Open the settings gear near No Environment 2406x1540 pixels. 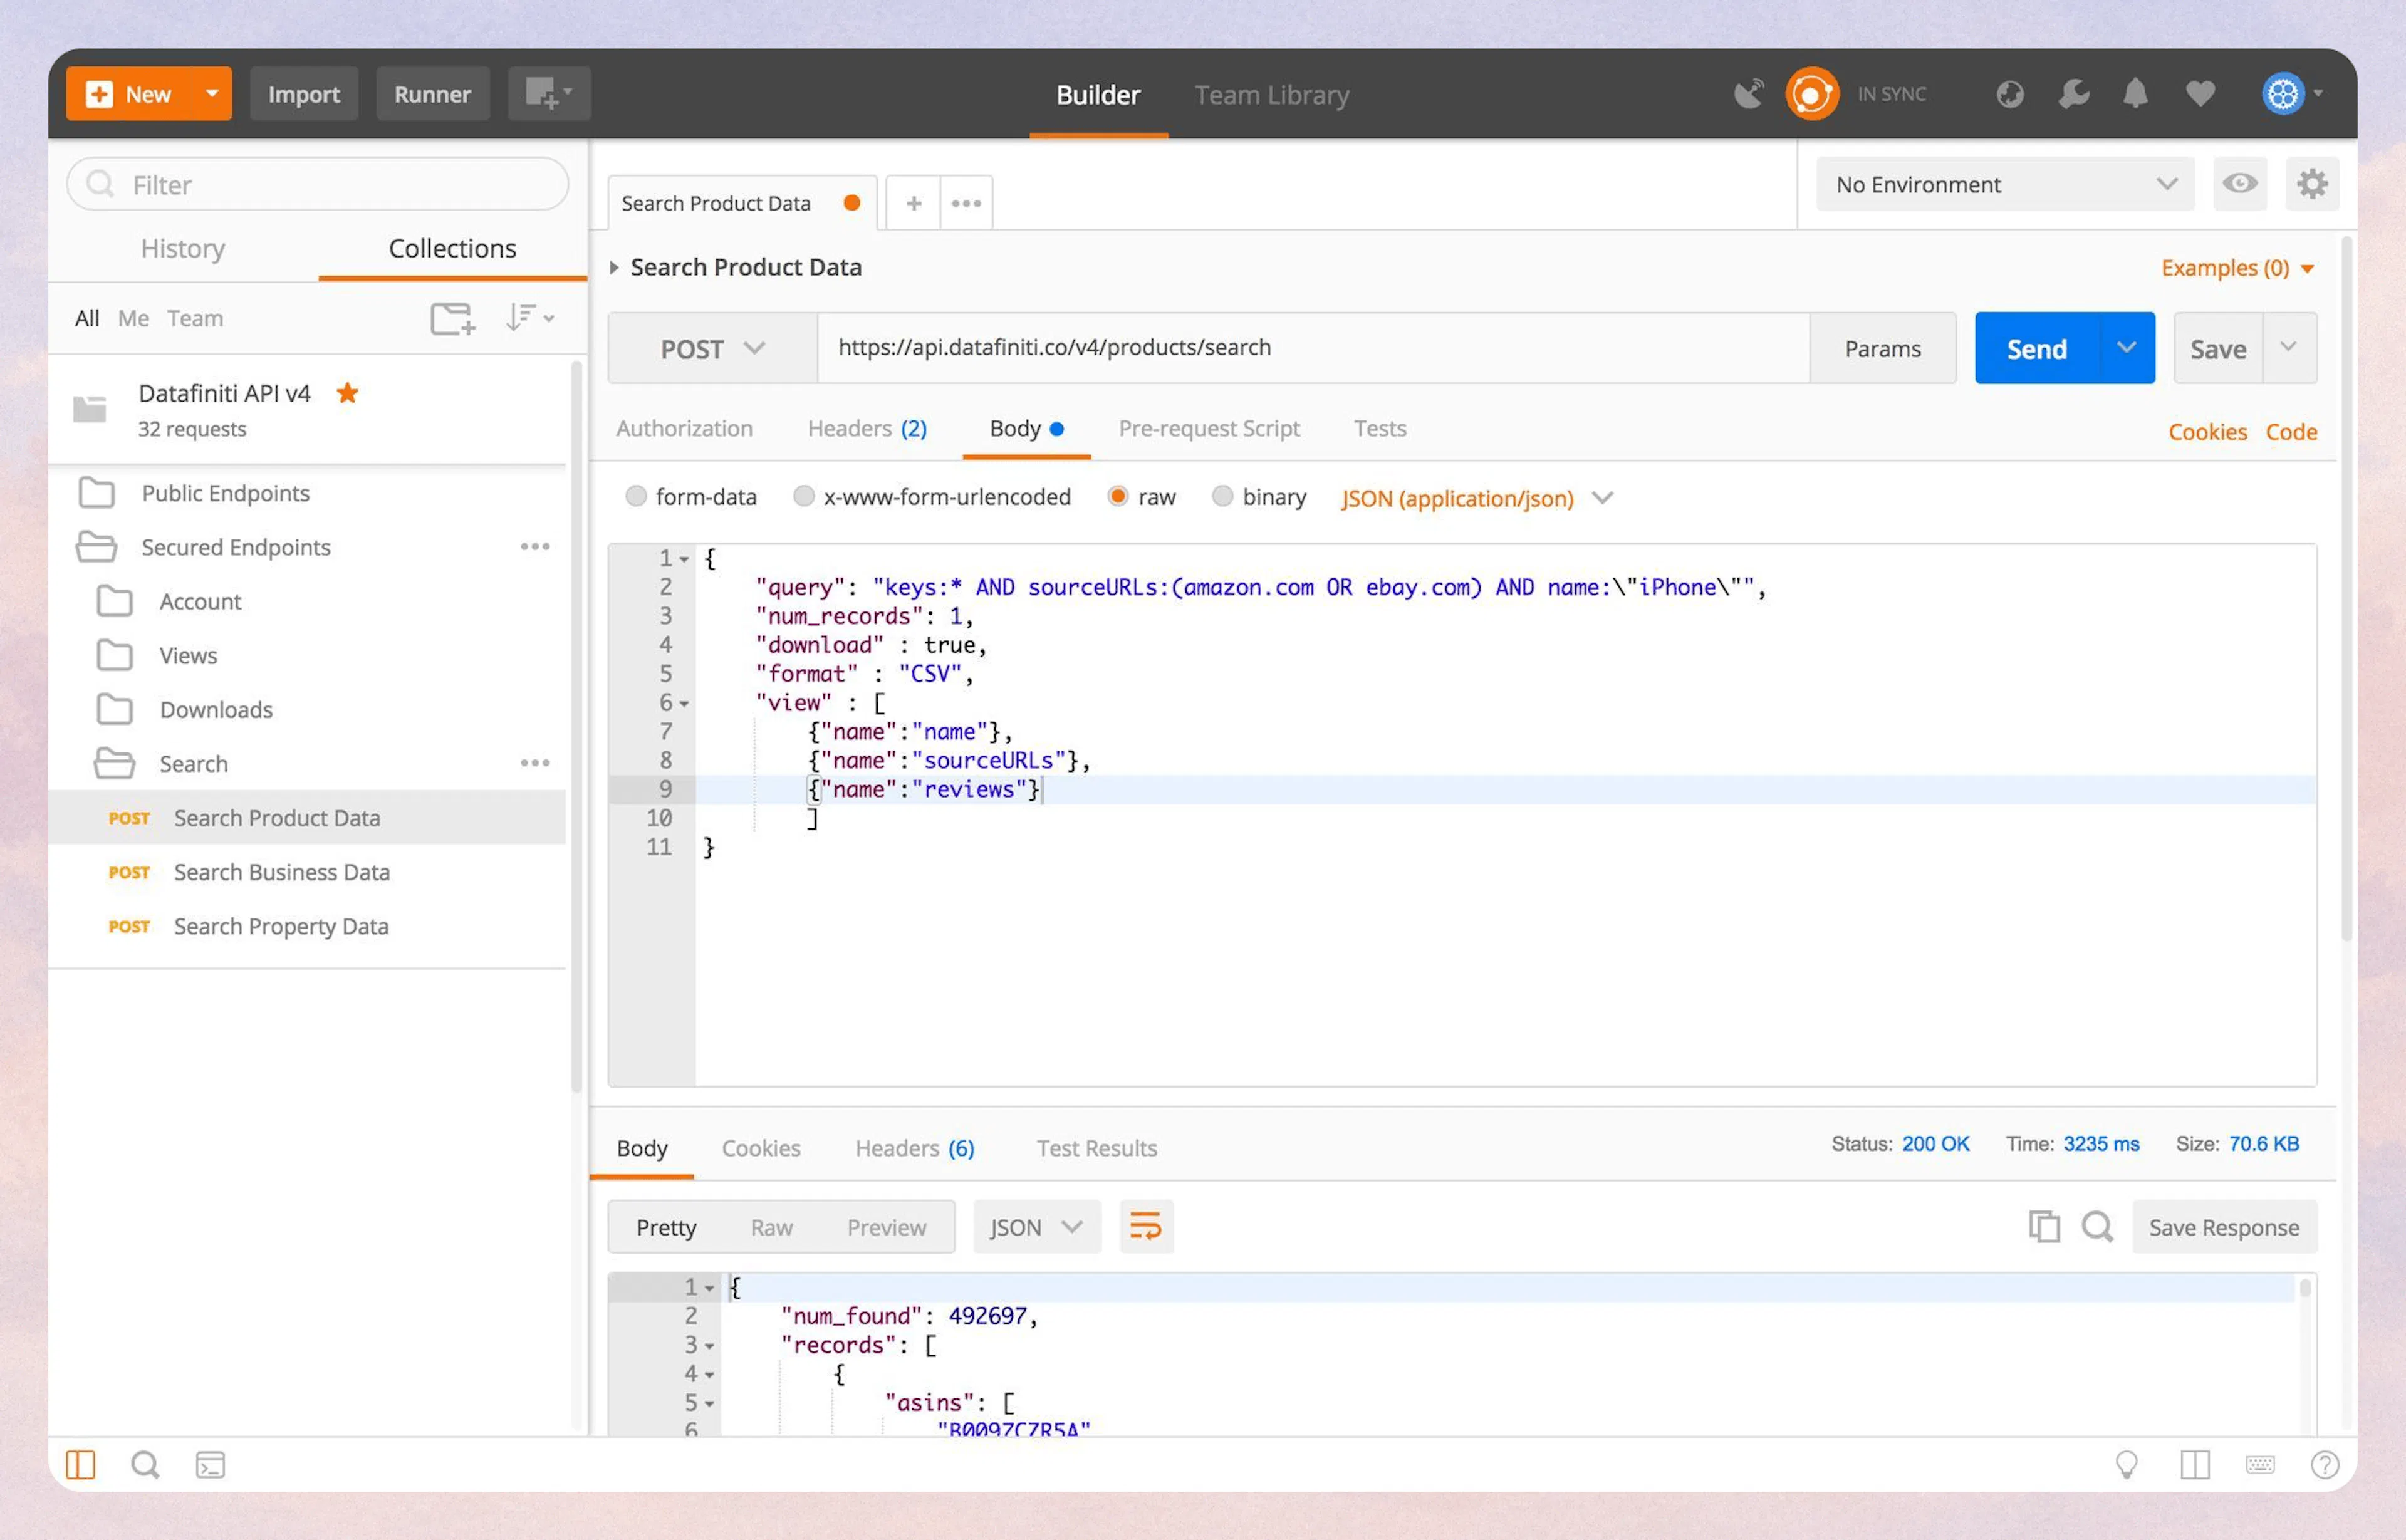2312,184
